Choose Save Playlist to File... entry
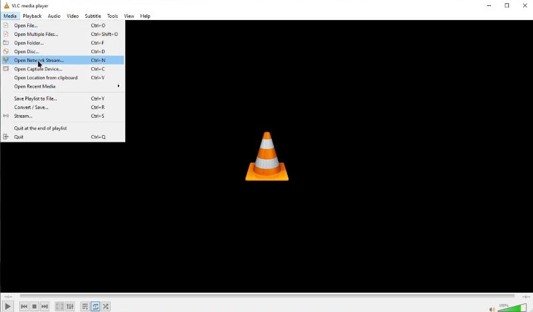Image resolution: width=533 pixels, height=312 pixels. (x=63, y=98)
